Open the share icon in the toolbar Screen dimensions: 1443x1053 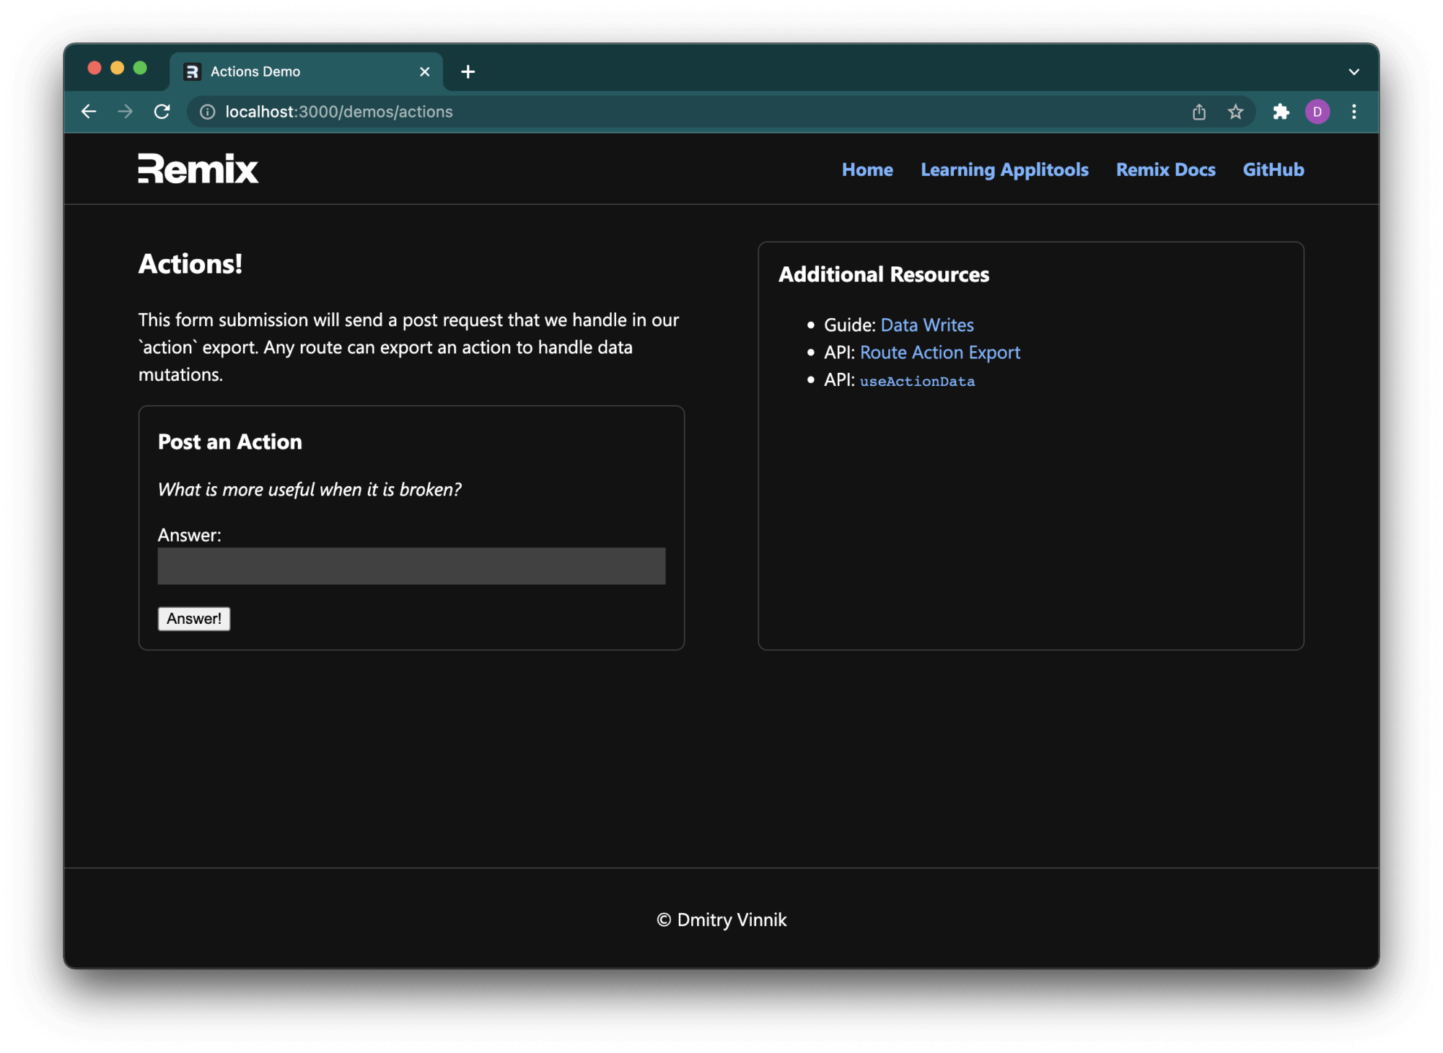[x=1199, y=112]
